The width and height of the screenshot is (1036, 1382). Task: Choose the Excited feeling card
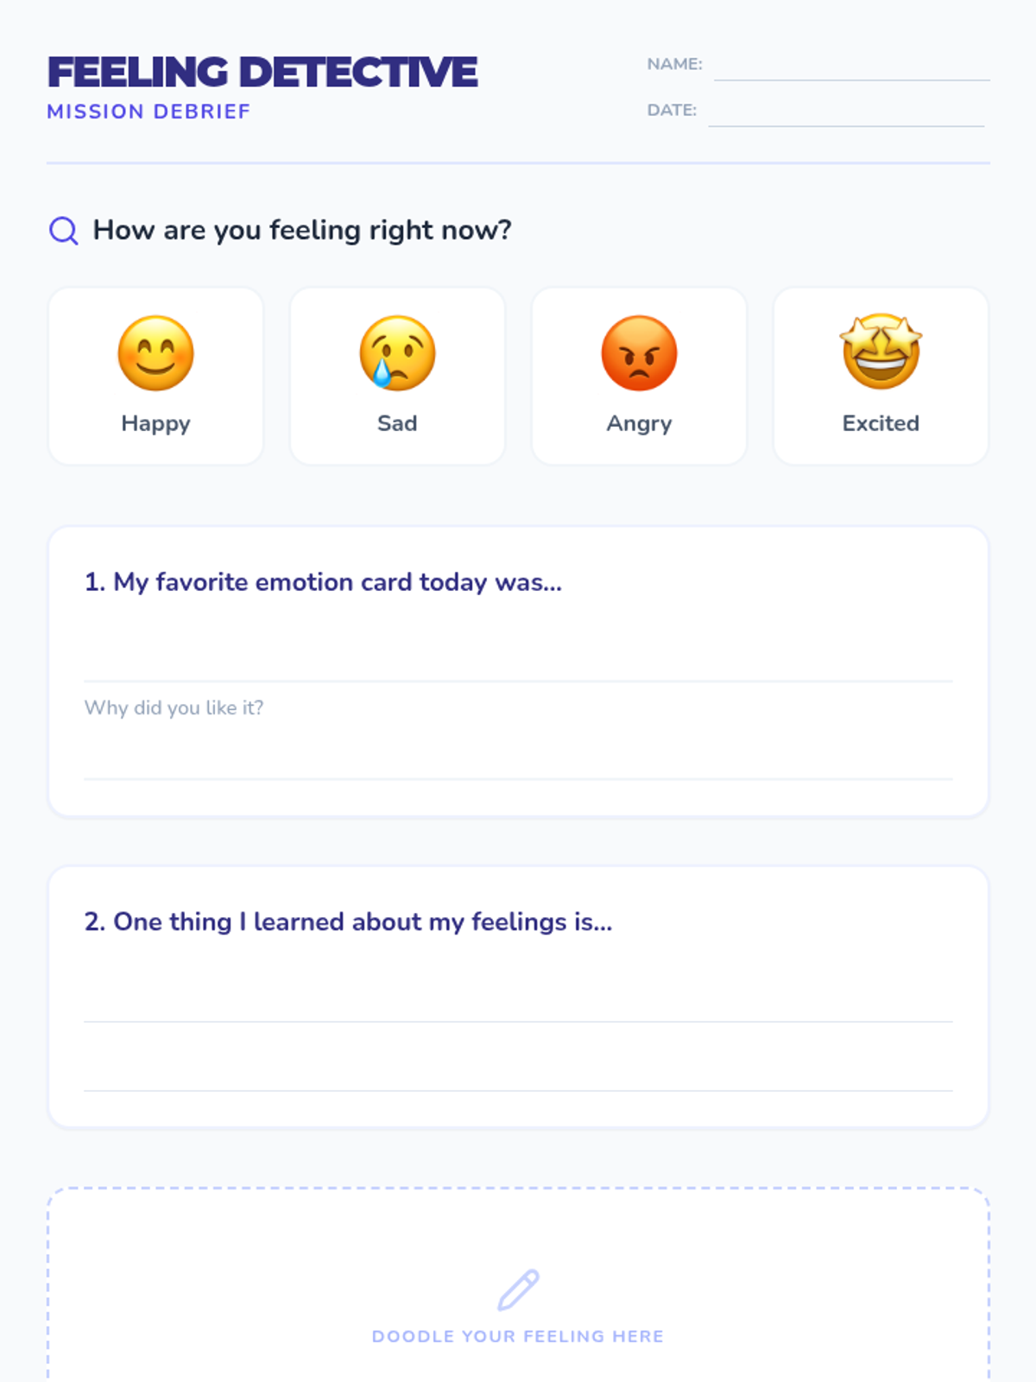[881, 377]
